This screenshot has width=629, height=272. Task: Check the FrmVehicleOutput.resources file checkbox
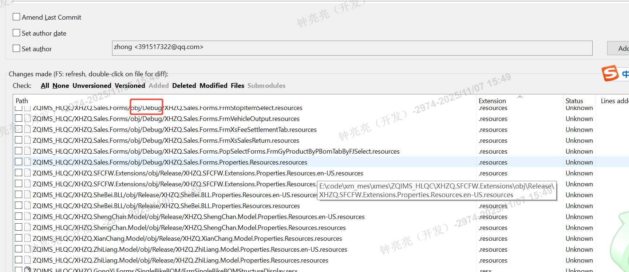[19, 118]
